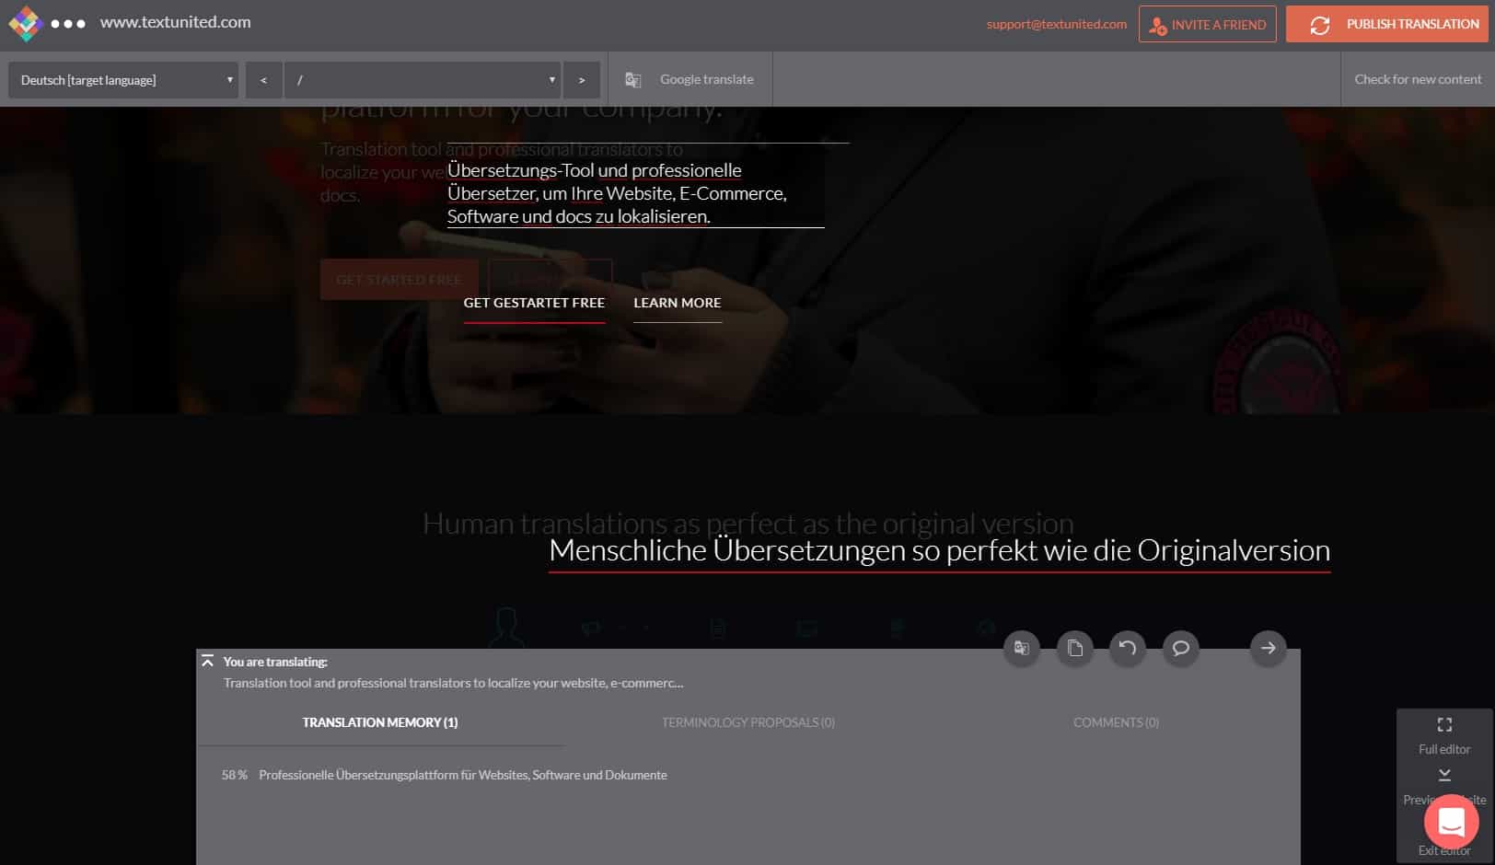Open the three-dots menu beside logo
Screen dimensions: 1495x865
point(68,24)
